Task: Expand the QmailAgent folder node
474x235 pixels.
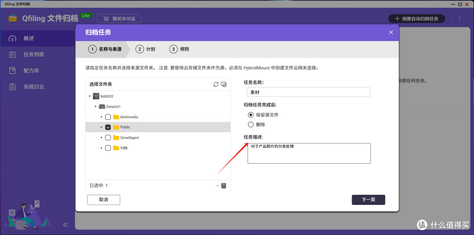Action: 101,138
